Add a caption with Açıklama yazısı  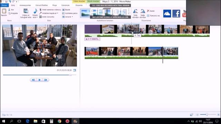pos(70,13)
